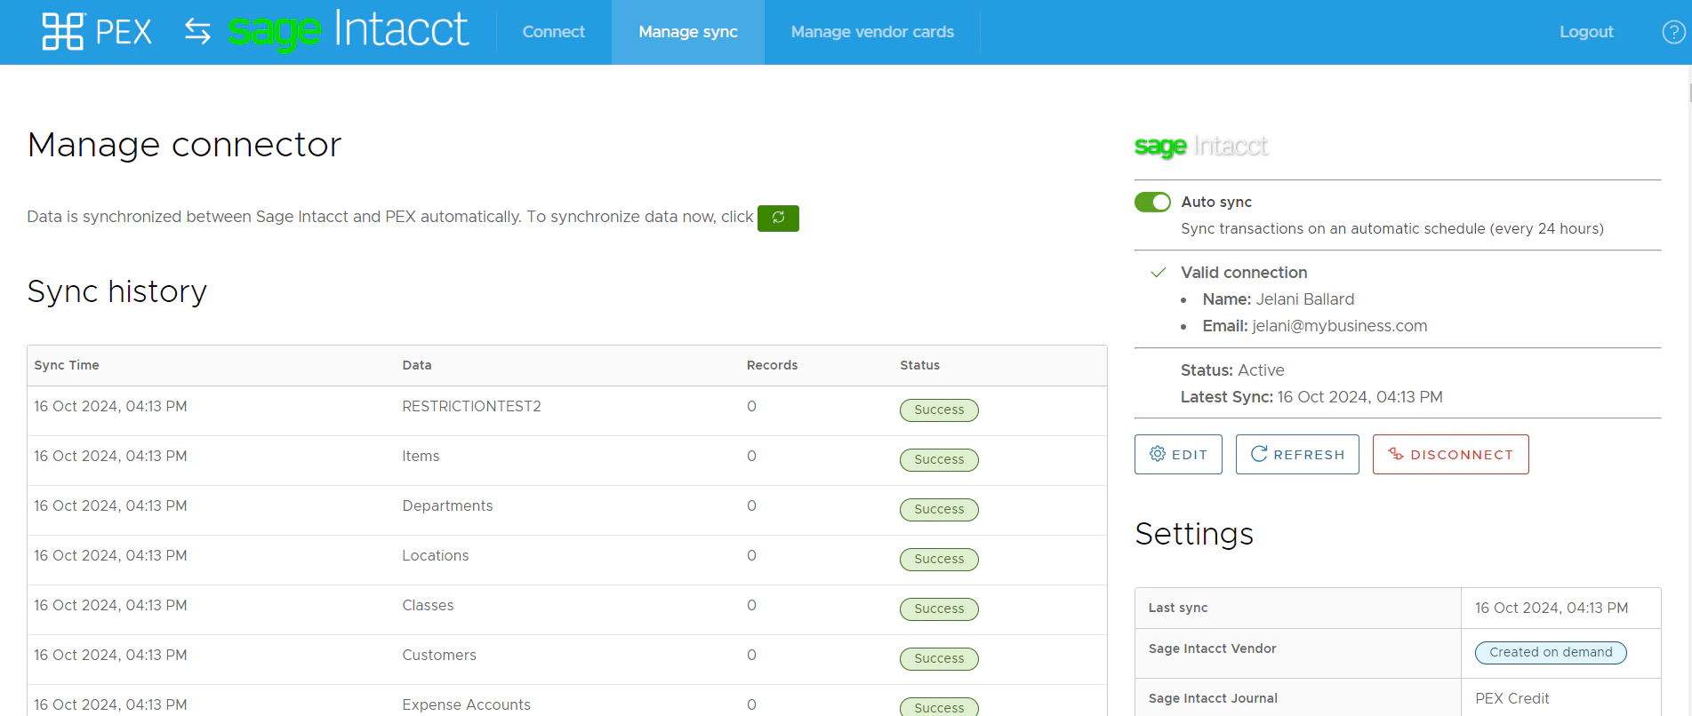The width and height of the screenshot is (1692, 716).
Task: Click the PEX logo in header
Action: click(x=97, y=32)
